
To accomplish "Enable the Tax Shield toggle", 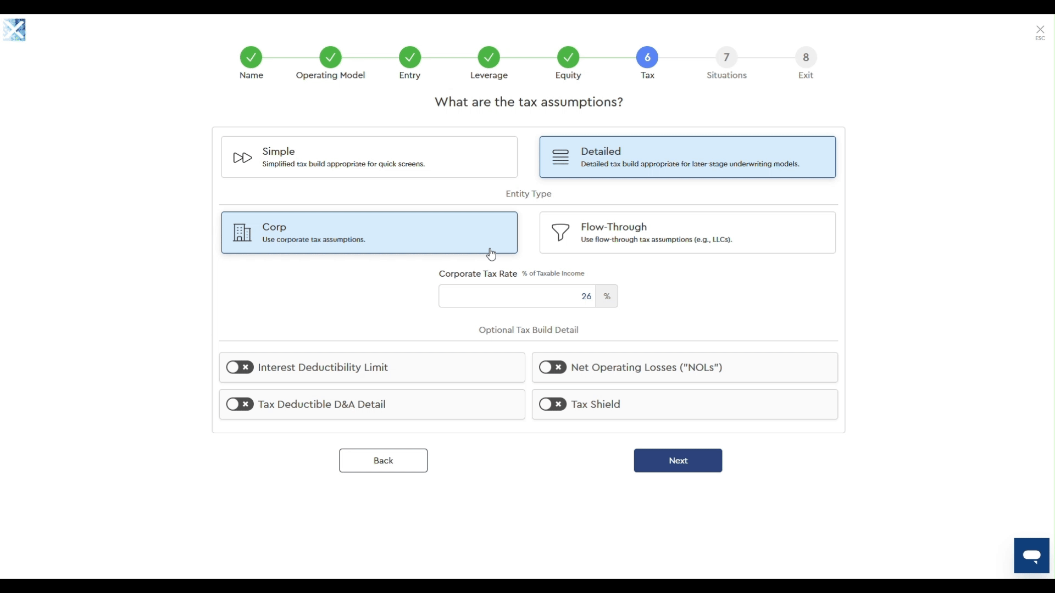I will (x=553, y=405).
